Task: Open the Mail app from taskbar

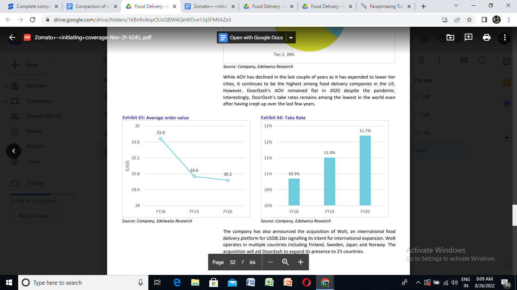Action: tap(232, 282)
